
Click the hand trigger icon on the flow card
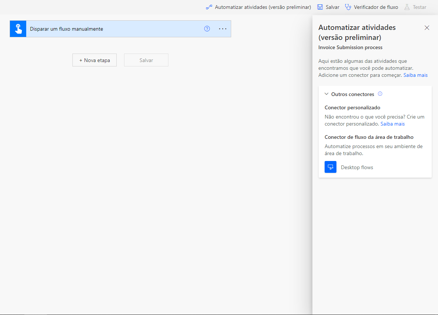coord(18,29)
